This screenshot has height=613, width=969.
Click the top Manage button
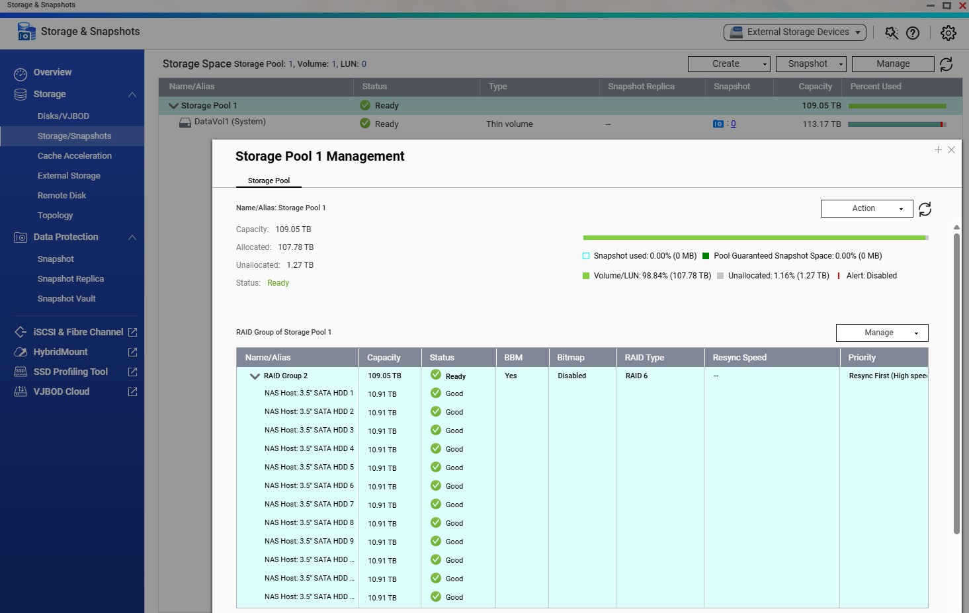892,63
